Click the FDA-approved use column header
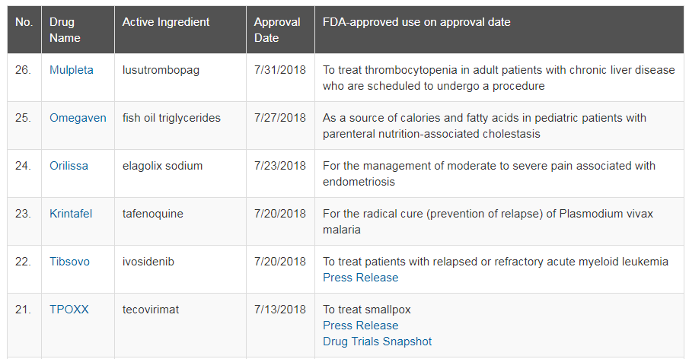The image size is (689, 359). coord(499,30)
